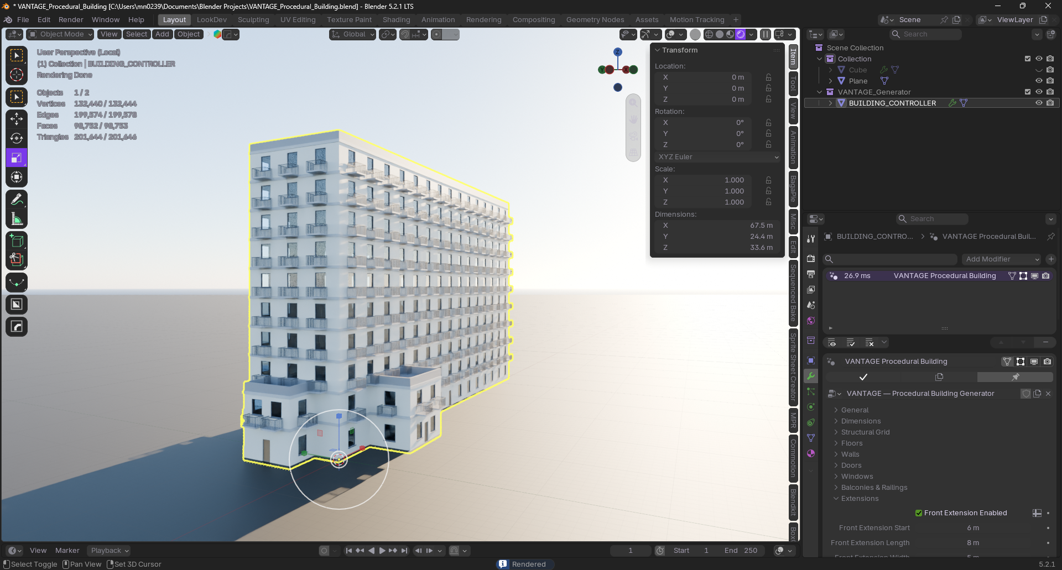Disable the Cube object in renders
1062x570 pixels.
pyautogui.click(x=1050, y=70)
